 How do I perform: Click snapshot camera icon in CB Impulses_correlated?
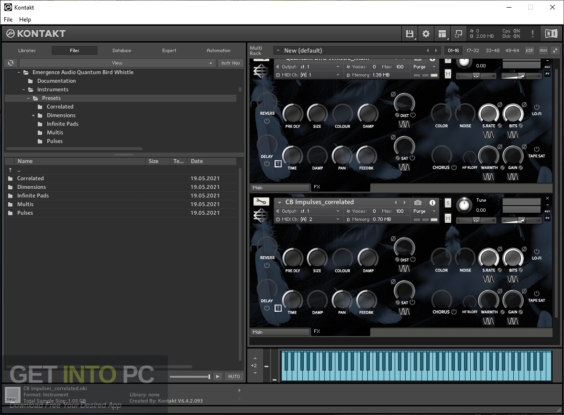[418, 202]
